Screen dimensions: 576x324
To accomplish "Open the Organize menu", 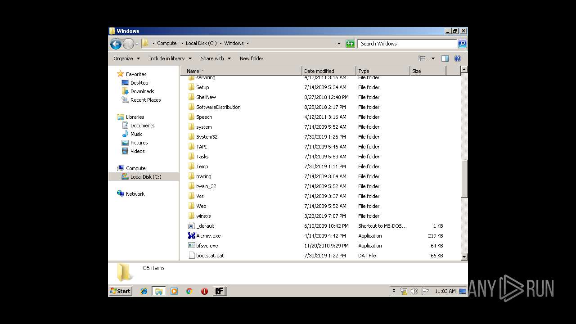I will [x=126, y=58].
